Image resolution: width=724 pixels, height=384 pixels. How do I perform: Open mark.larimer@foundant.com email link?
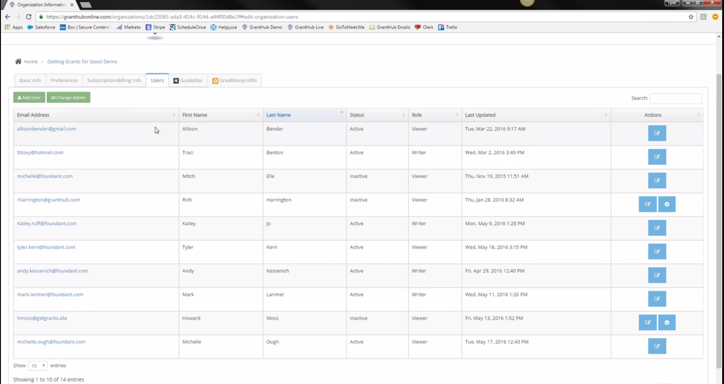[x=50, y=294]
